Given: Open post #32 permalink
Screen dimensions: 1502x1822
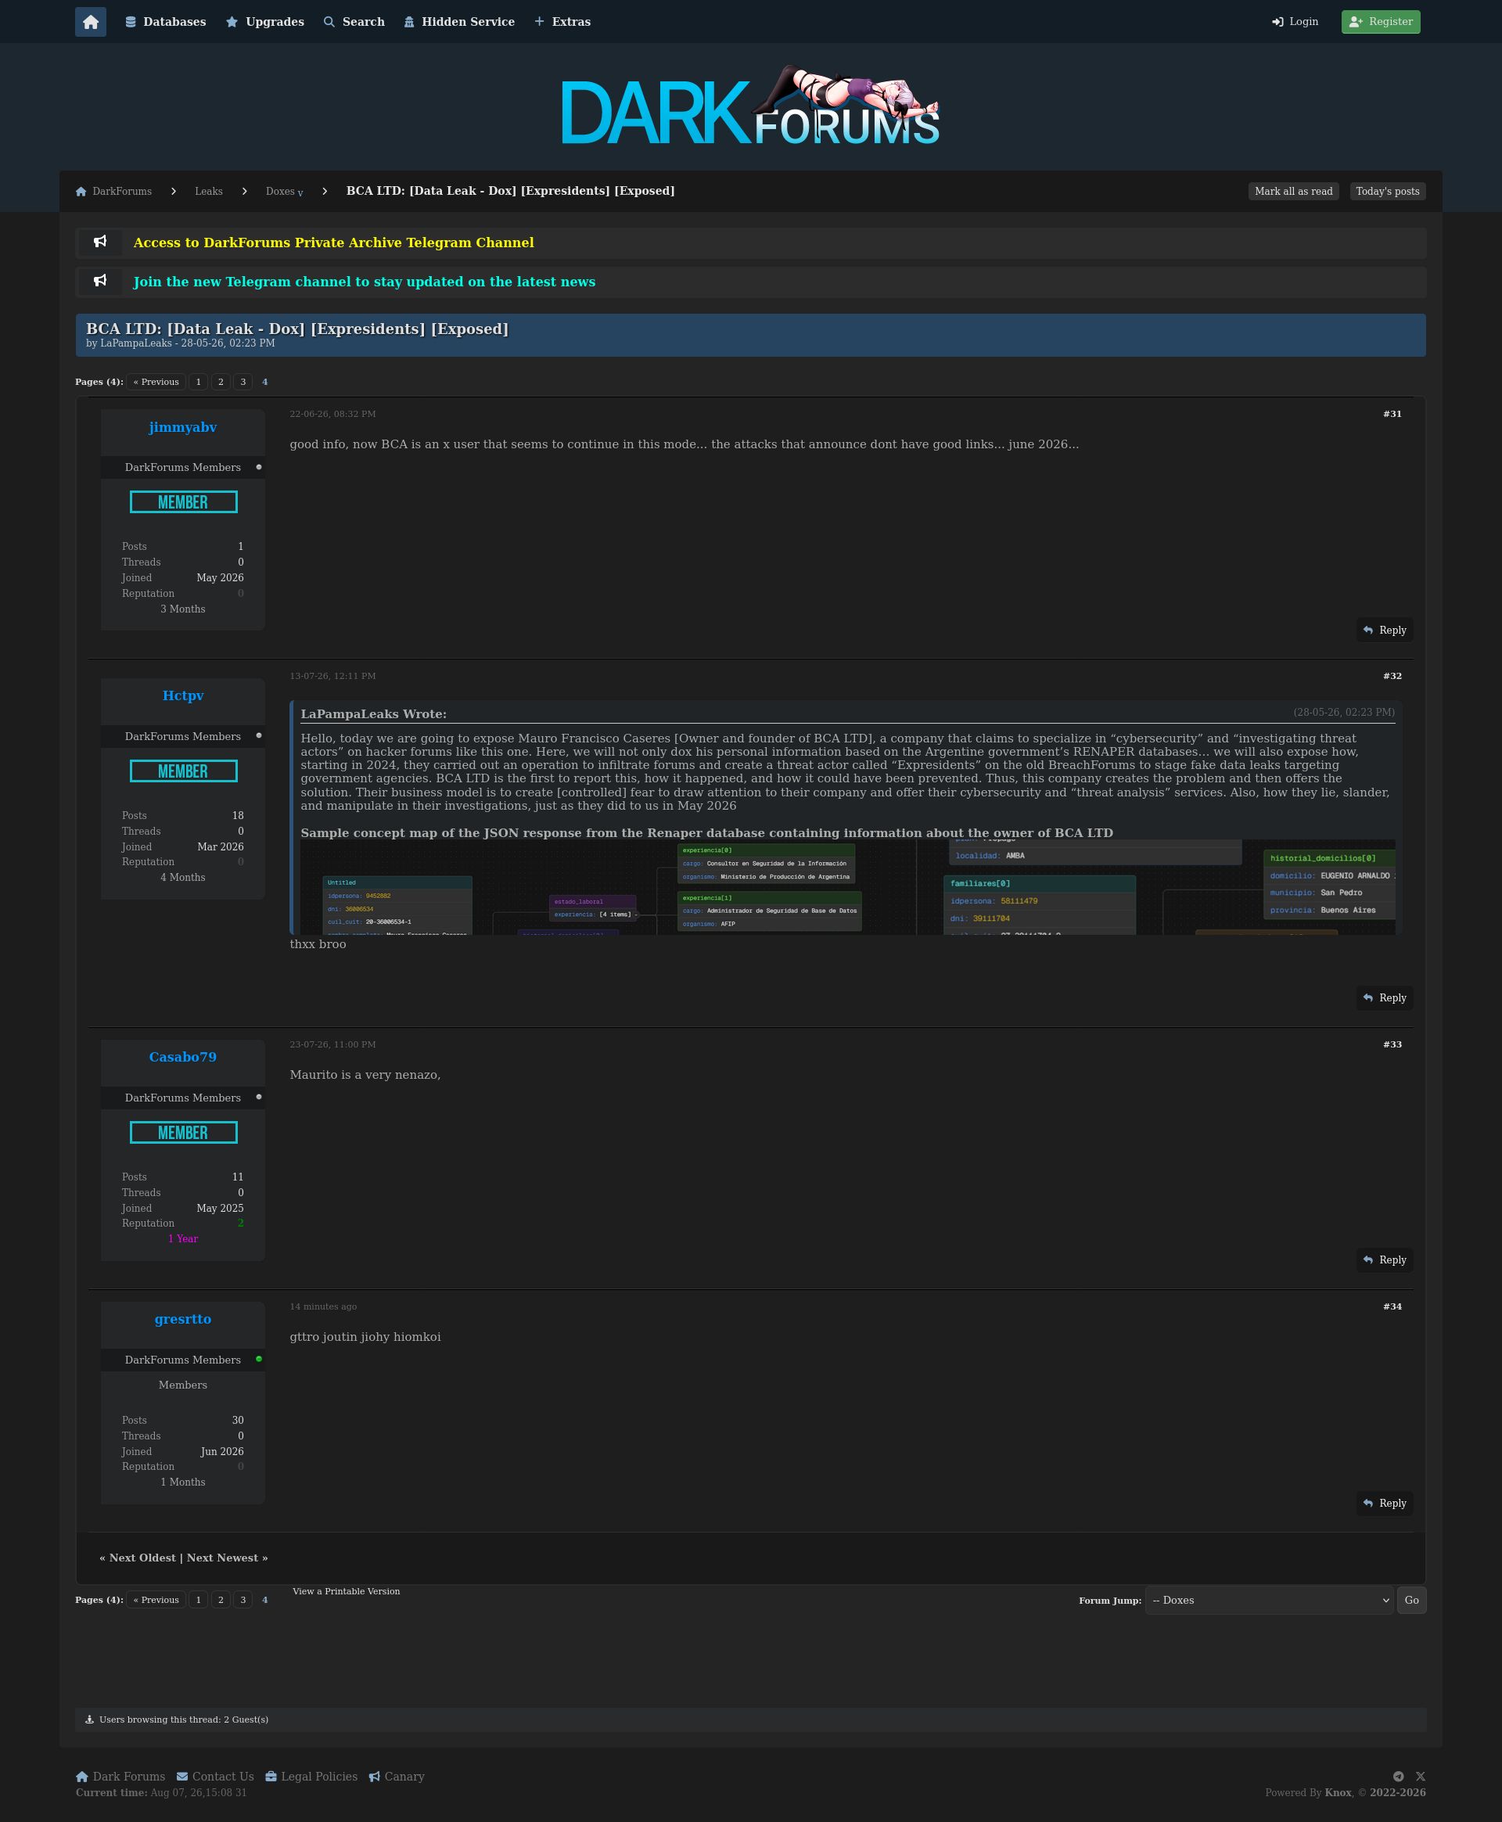Looking at the screenshot, I should click(1392, 677).
